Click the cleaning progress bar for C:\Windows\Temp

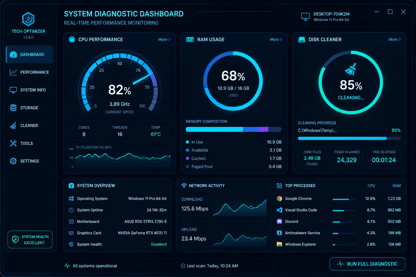click(349, 138)
